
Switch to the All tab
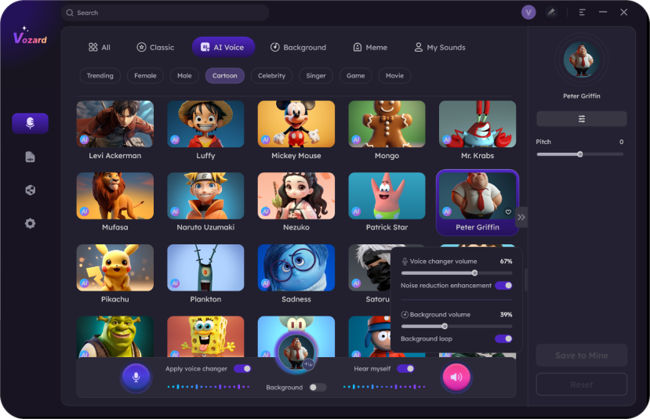100,47
